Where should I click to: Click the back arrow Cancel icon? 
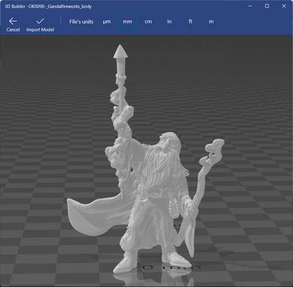[x=13, y=21]
